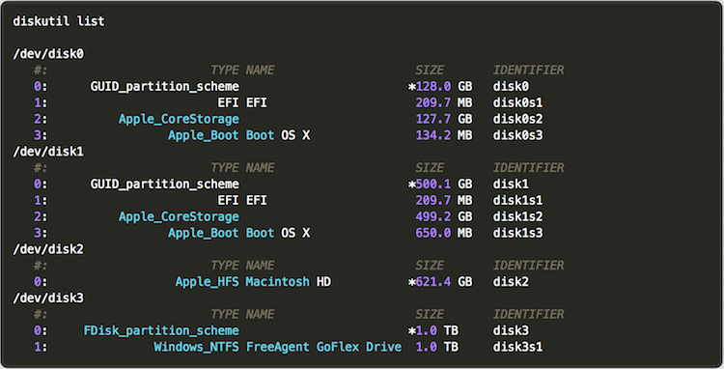Click the disk3s1 identifier
Viewport: 724px width, 369px height.
(517, 347)
